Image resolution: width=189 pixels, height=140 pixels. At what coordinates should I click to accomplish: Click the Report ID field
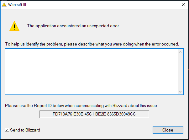pos(94,114)
